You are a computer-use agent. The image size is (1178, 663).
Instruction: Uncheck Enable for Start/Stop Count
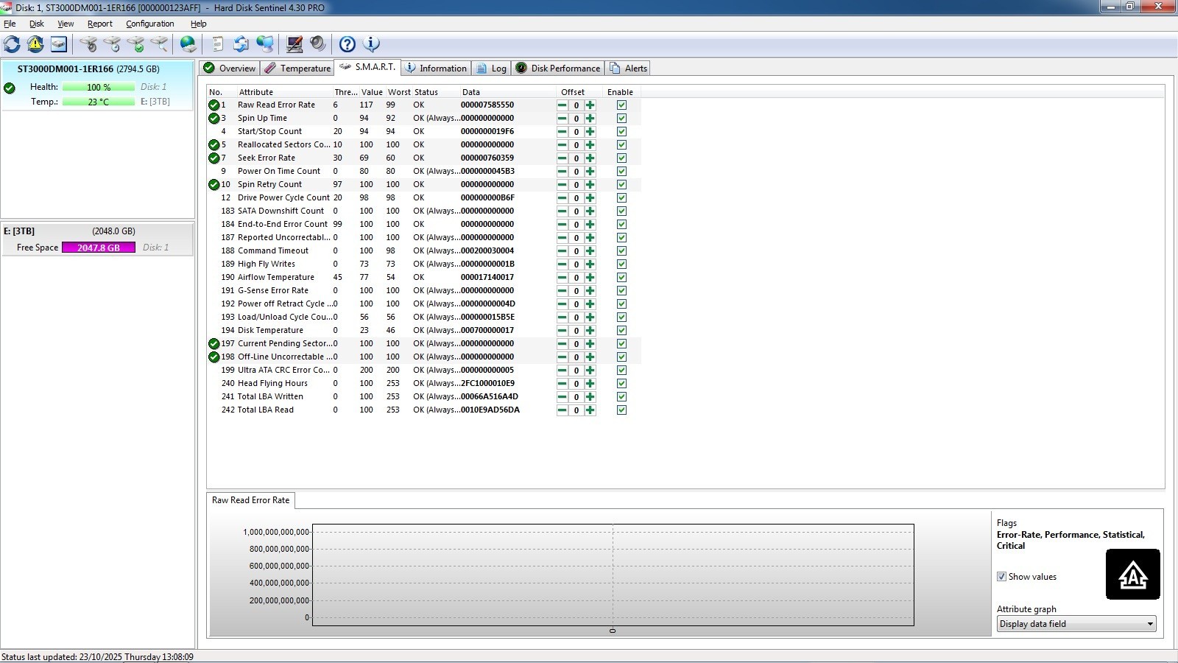click(x=621, y=132)
